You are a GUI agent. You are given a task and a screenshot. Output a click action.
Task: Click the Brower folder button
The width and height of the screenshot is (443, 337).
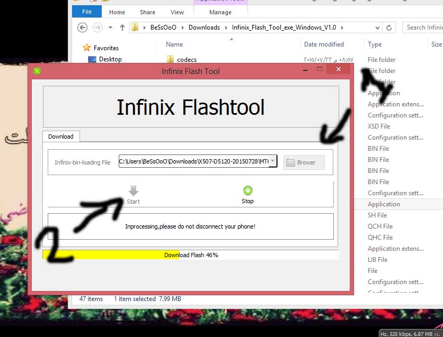pos(304,162)
